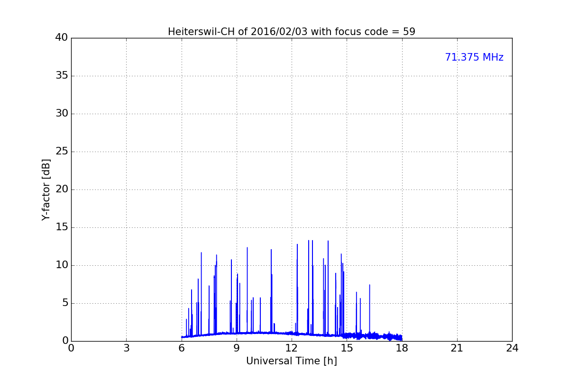The image size is (569, 379).
Task: Select the 71.375 MHz frequency label
Action: click(474, 57)
